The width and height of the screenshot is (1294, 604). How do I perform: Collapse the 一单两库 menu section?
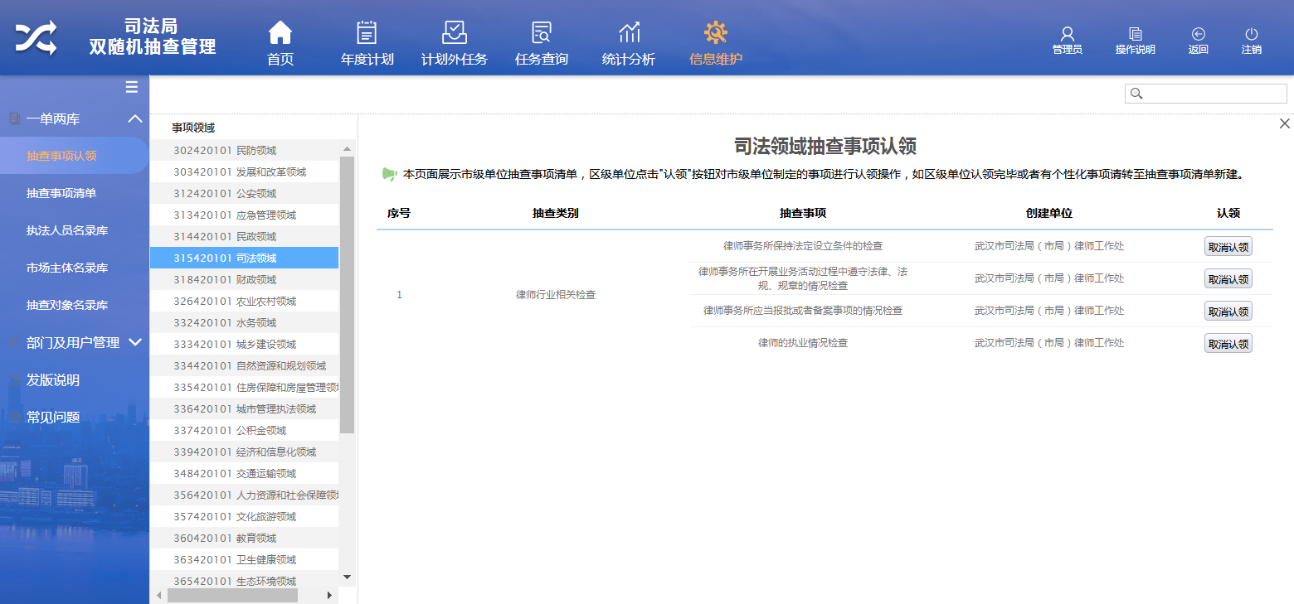point(135,119)
